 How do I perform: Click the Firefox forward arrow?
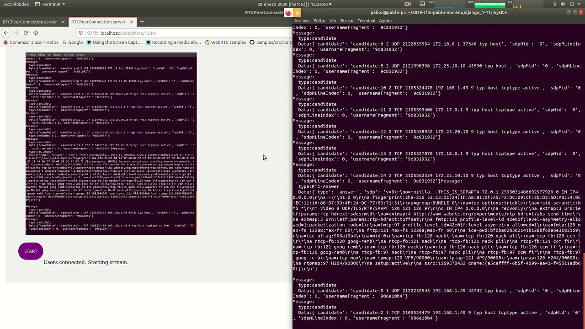pyautogui.click(x=16, y=33)
